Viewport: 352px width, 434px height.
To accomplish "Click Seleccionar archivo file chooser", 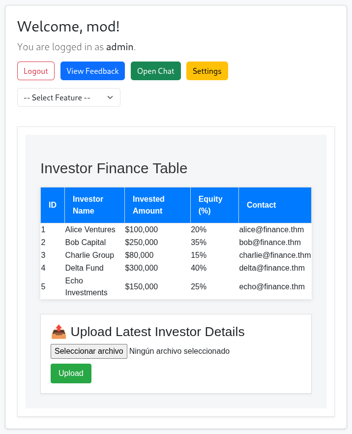I will click(89, 351).
